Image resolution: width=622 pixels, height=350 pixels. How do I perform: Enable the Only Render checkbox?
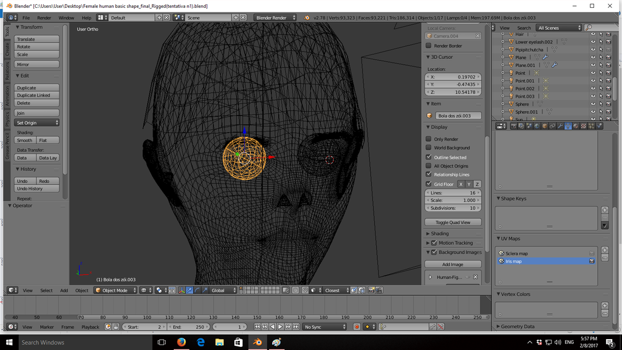pyautogui.click(x=428, y=139)
